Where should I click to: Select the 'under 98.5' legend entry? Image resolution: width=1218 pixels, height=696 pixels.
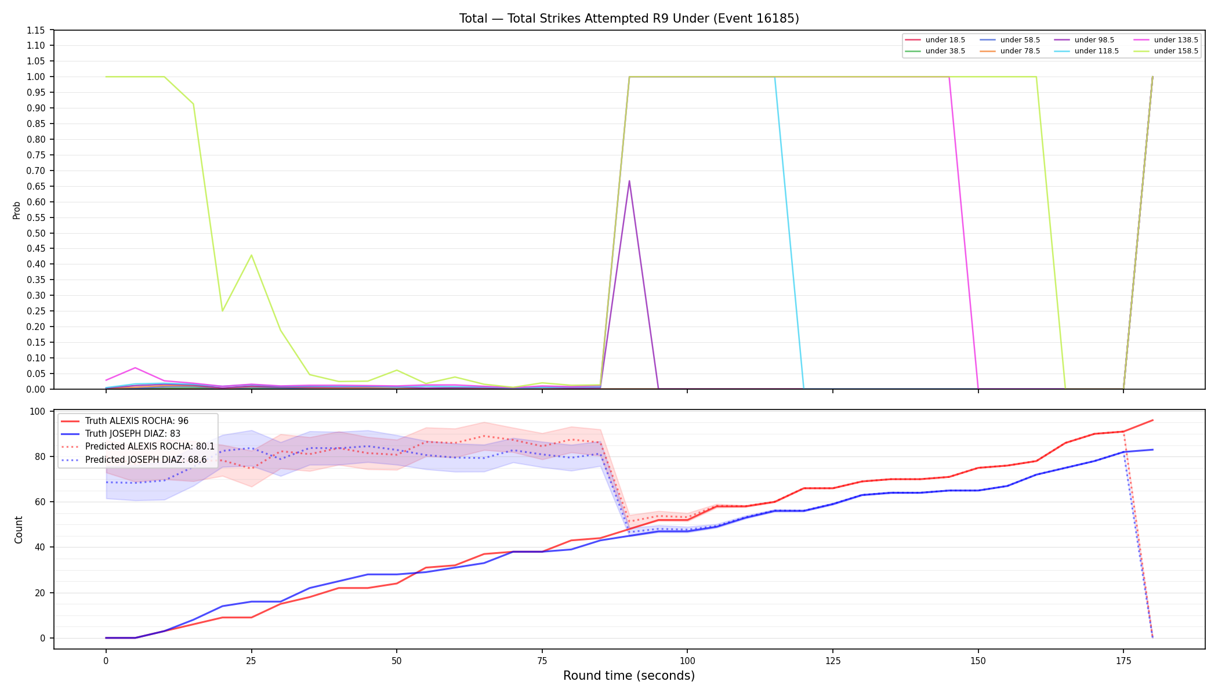click(x=1084, y=40)
